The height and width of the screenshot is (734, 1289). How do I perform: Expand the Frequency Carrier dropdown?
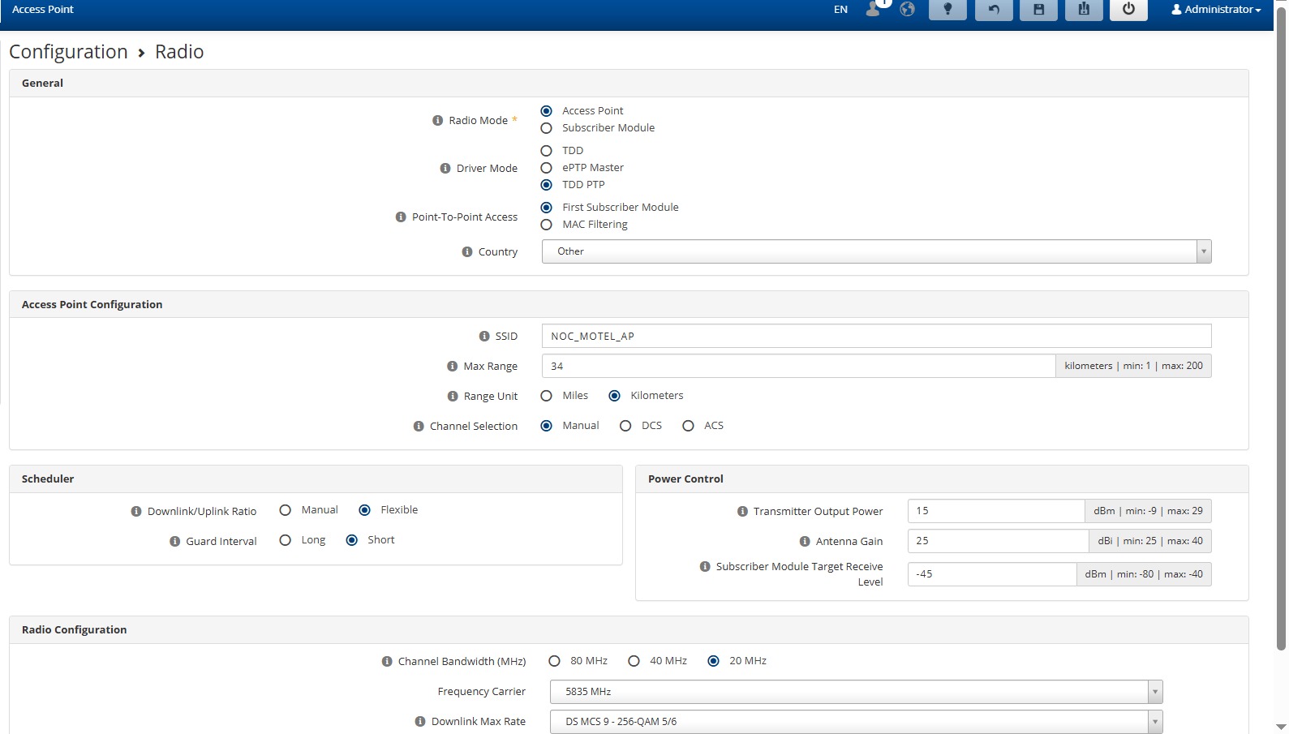(x=856, y=692)
